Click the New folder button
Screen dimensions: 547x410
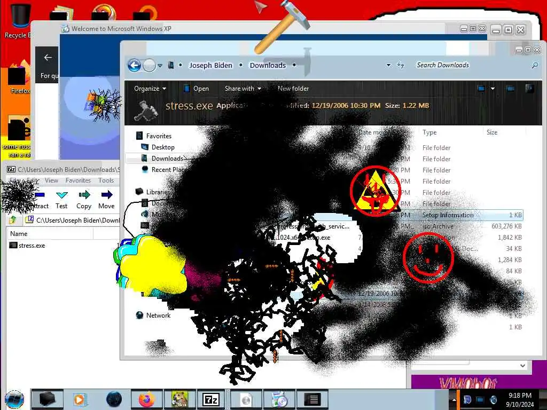(x=293, y=89)
